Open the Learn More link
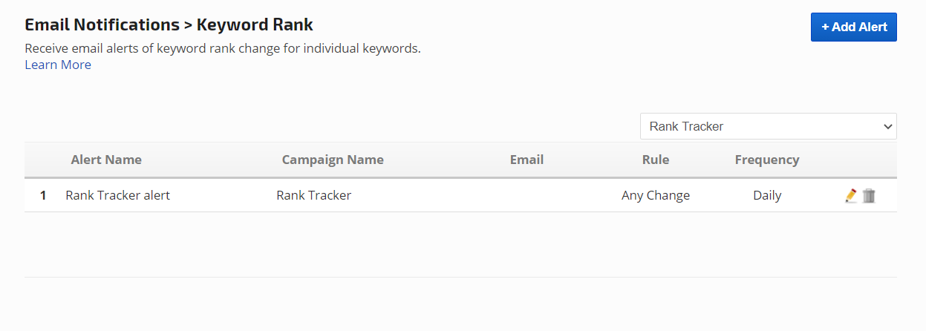Viewport: 926px width, 331px height. (58, 65)
